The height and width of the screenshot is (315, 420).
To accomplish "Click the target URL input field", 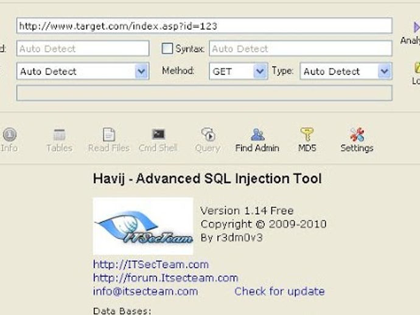I will click(205, 26).
